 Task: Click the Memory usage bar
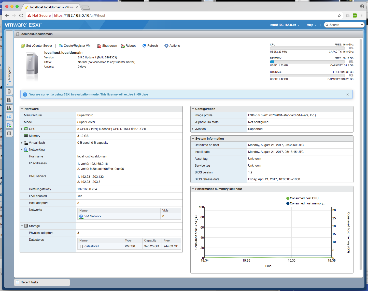(x=307, y=62)
